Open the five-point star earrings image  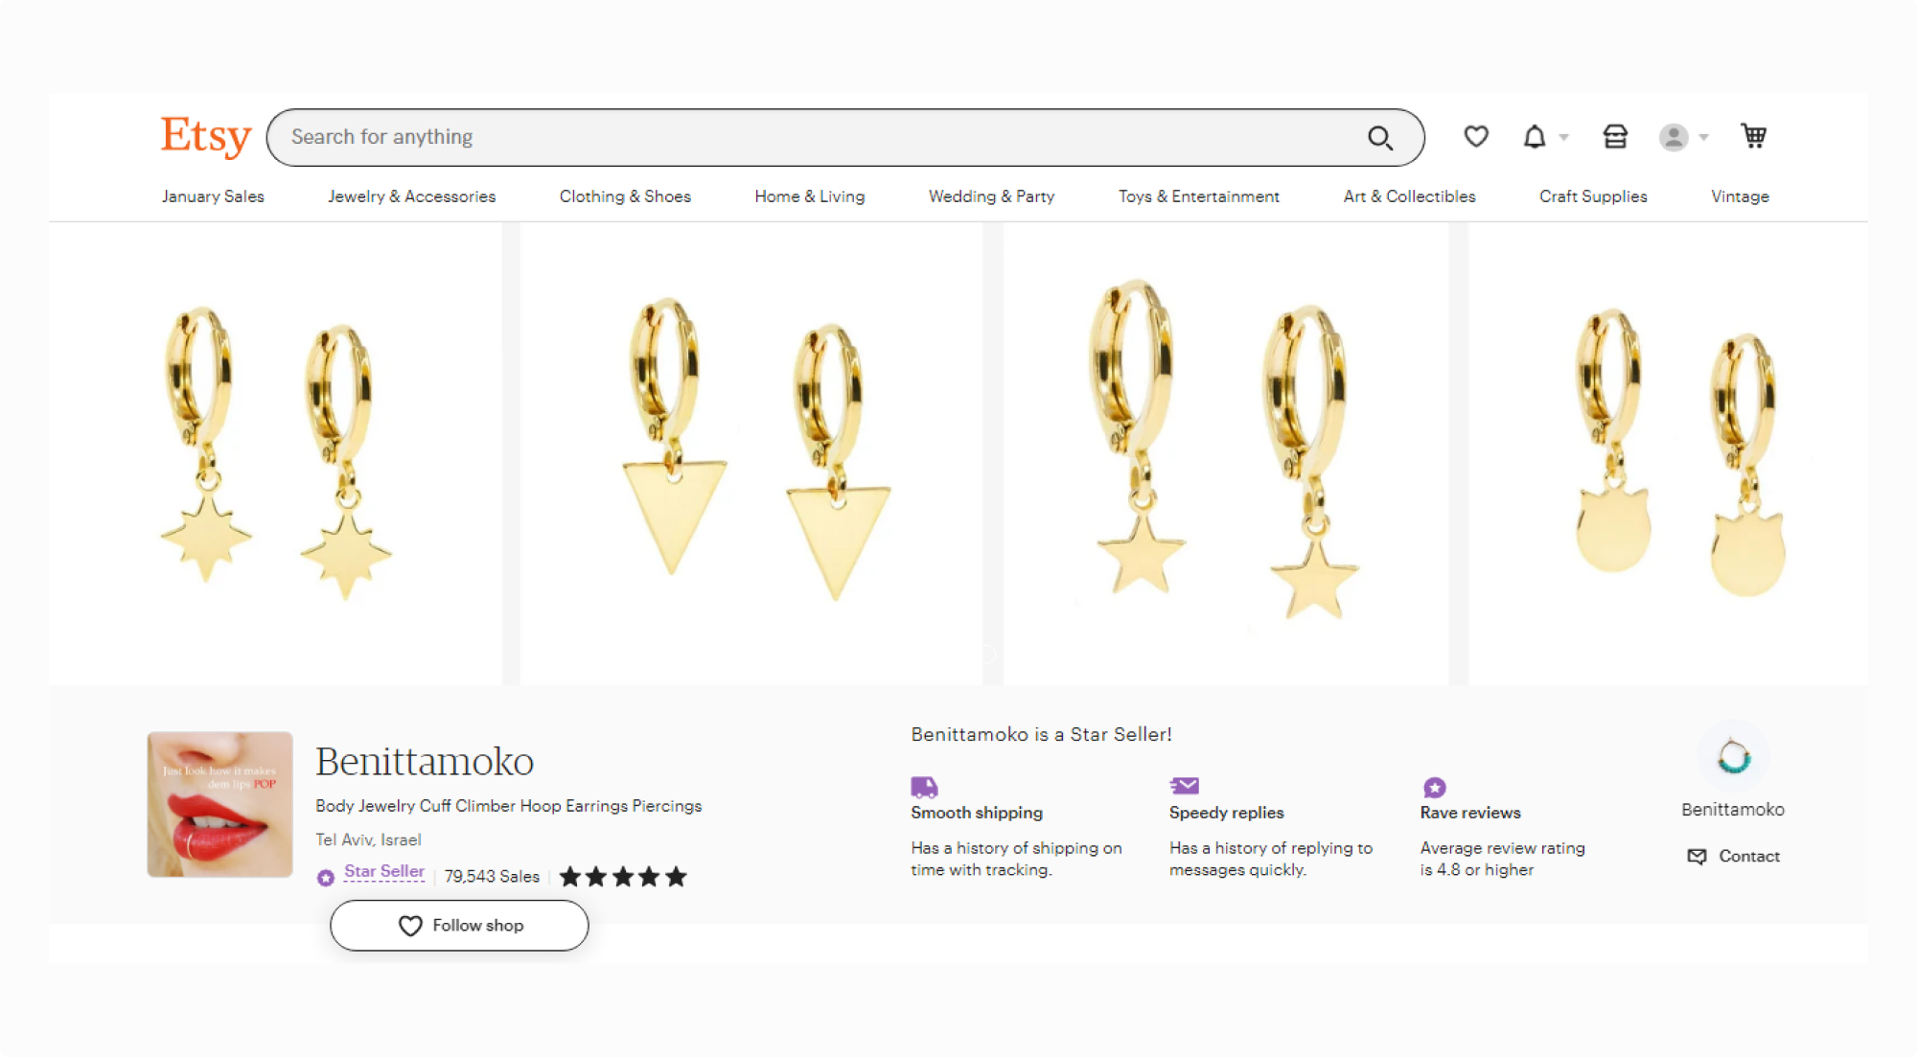[1226, 453]
